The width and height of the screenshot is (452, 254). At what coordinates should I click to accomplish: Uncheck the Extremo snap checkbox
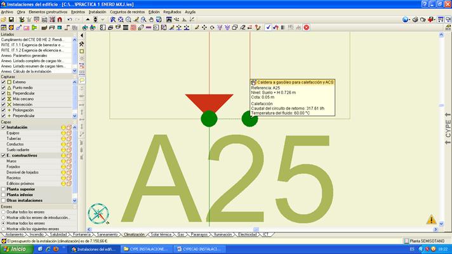(x=3, y=82)
